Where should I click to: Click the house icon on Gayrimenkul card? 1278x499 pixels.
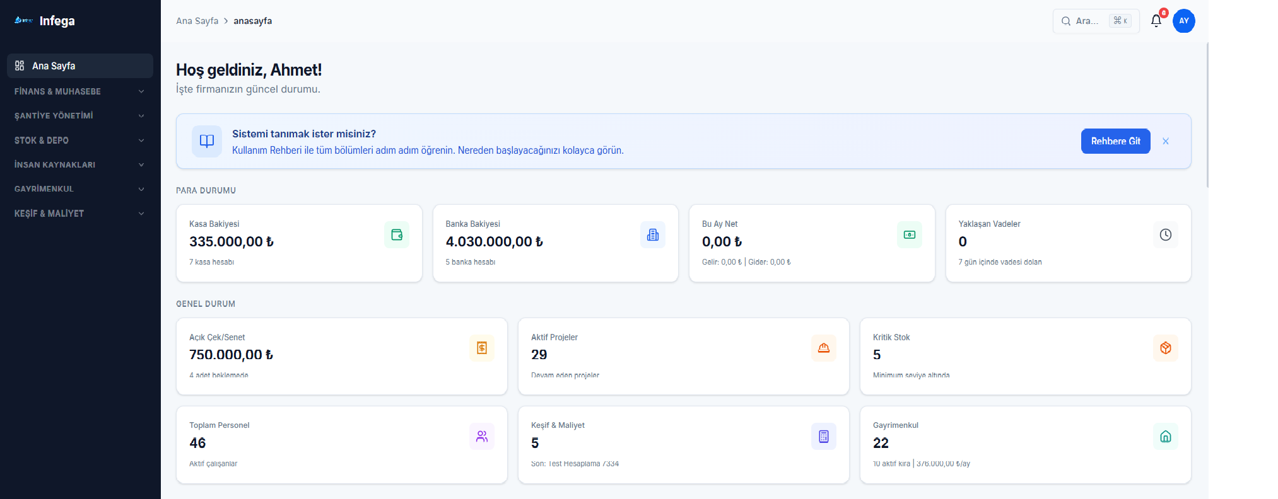pyautogui.click(x=1165, y=437)
